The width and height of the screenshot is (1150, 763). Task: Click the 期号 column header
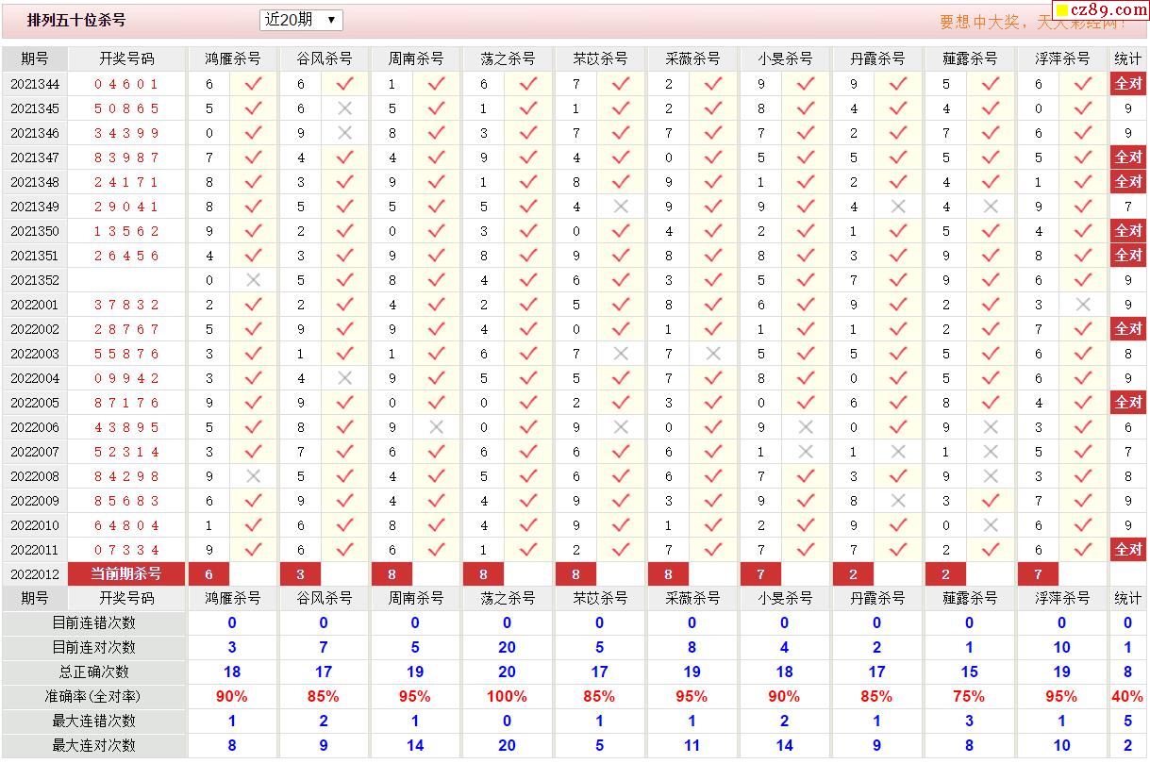(35, 58)
